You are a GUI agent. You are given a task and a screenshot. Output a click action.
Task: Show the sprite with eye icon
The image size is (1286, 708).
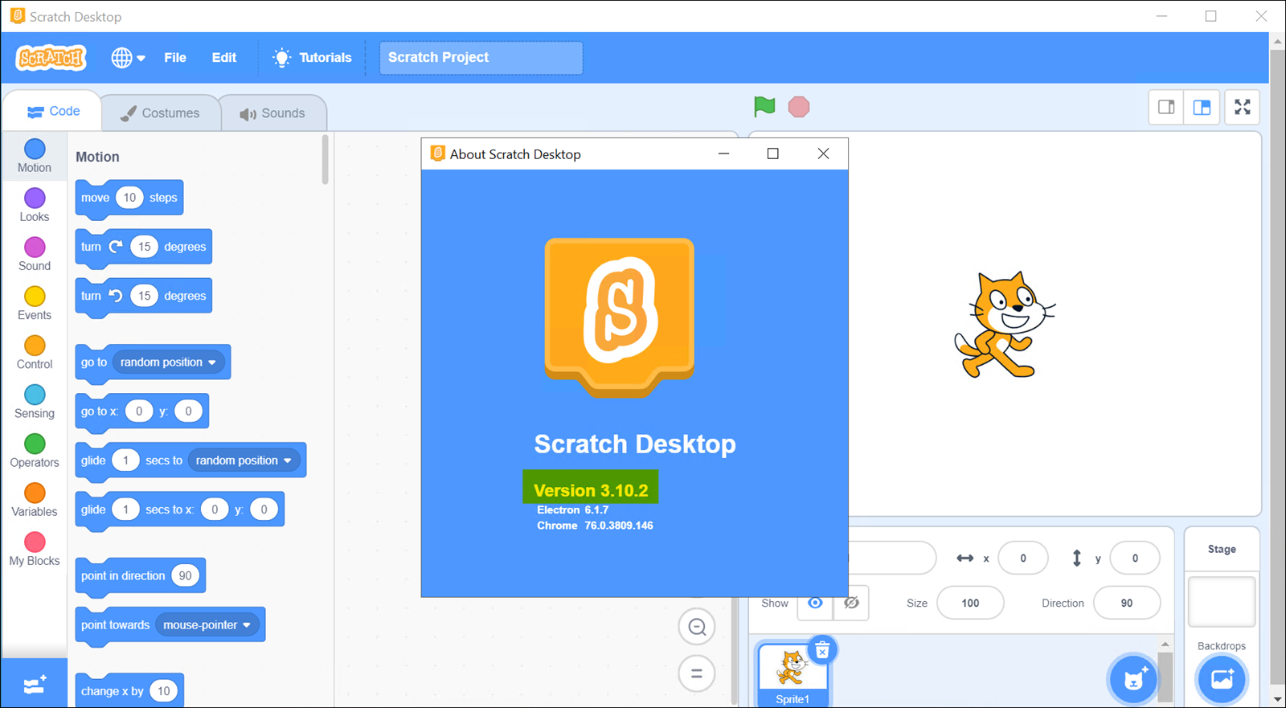[x=815, y=603]
